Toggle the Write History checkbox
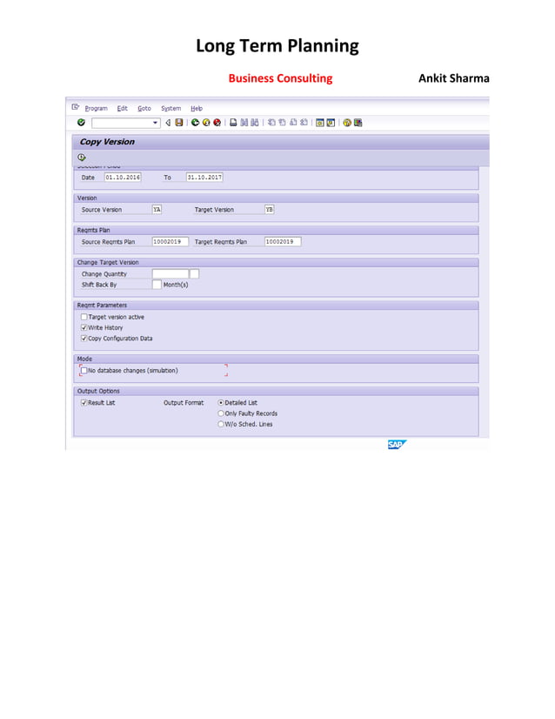This screenshot has width=555, height=719. pos(84,327)
